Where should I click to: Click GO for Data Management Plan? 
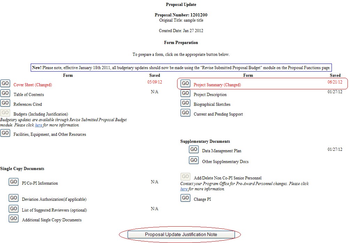[194, 149]
